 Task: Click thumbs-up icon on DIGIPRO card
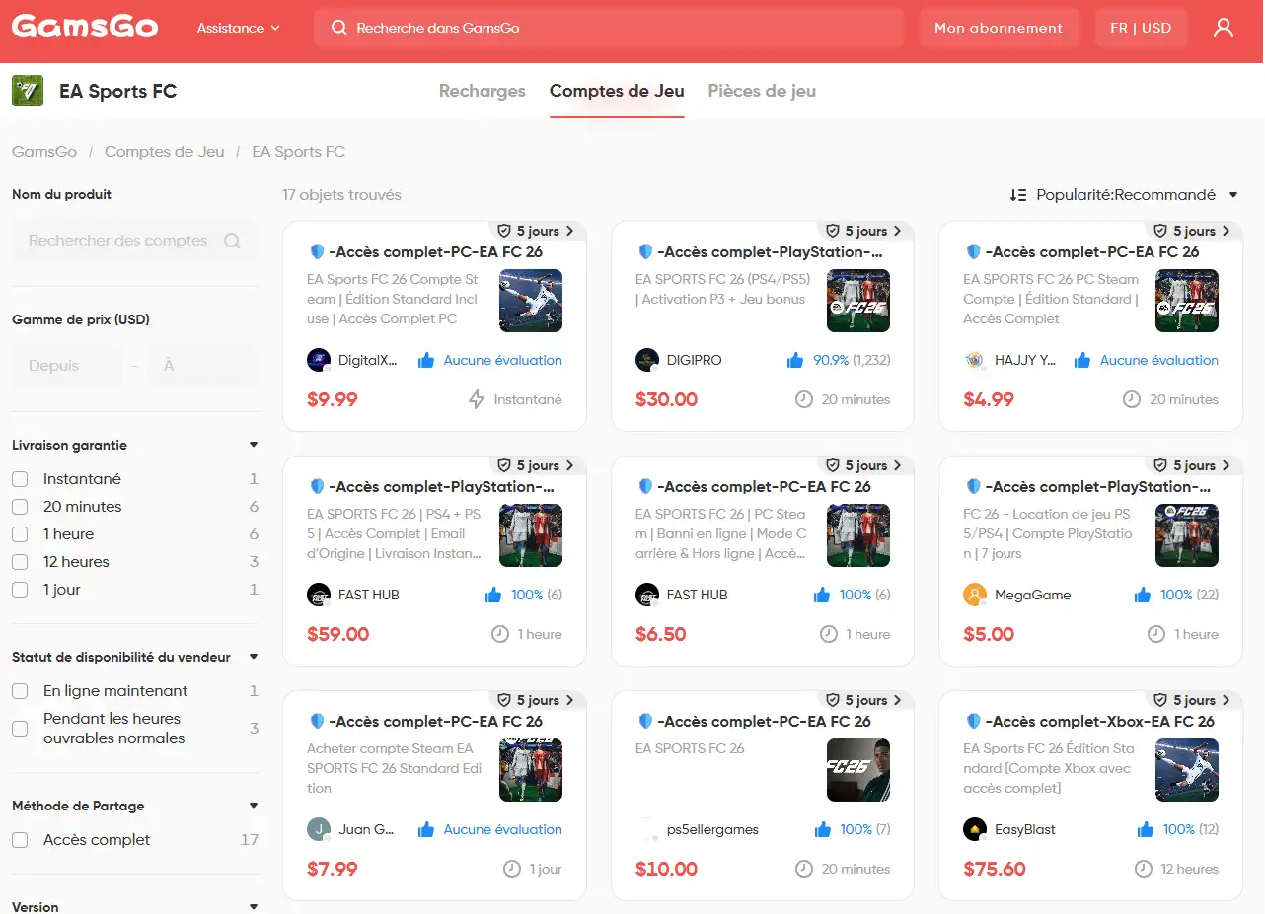tap(795, 360)
